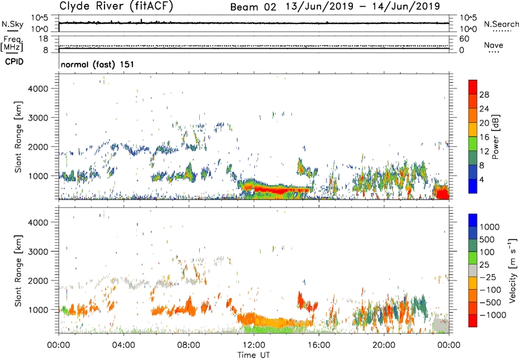519x359 pixels.
Task: Click 'Slant Range [km]' label of the power panel
Action: tap(18, 137)
